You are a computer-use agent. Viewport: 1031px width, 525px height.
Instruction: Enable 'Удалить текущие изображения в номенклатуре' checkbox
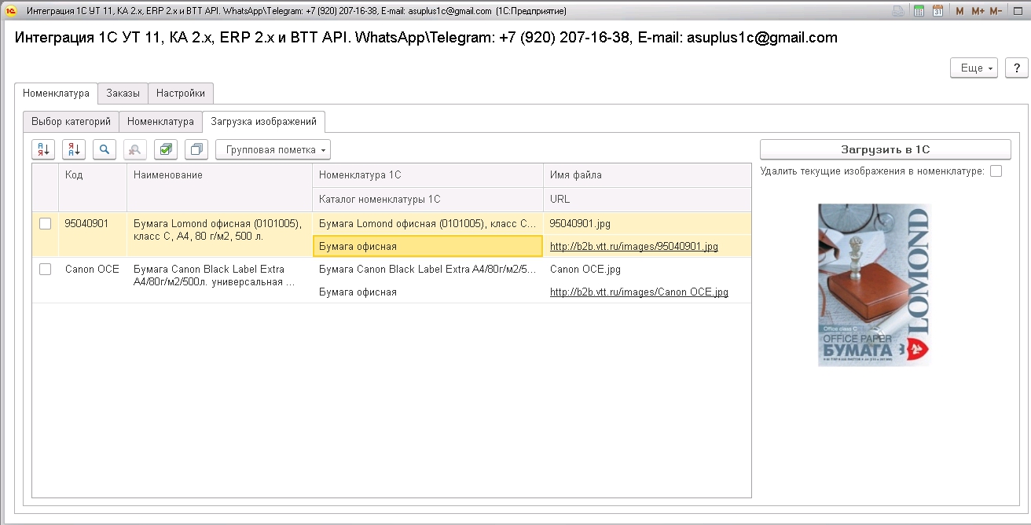tap(996, 171)
